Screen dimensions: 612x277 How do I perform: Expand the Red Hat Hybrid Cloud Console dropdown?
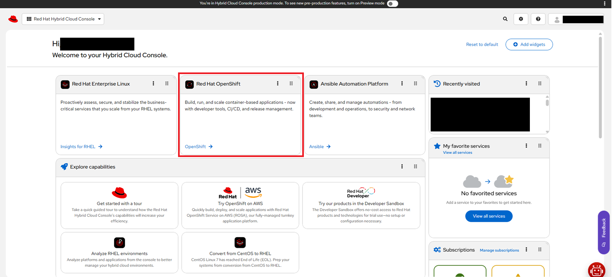[x=63, y=19]
